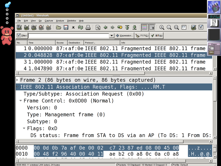Go forward in packet history

[x=112, y=27]
